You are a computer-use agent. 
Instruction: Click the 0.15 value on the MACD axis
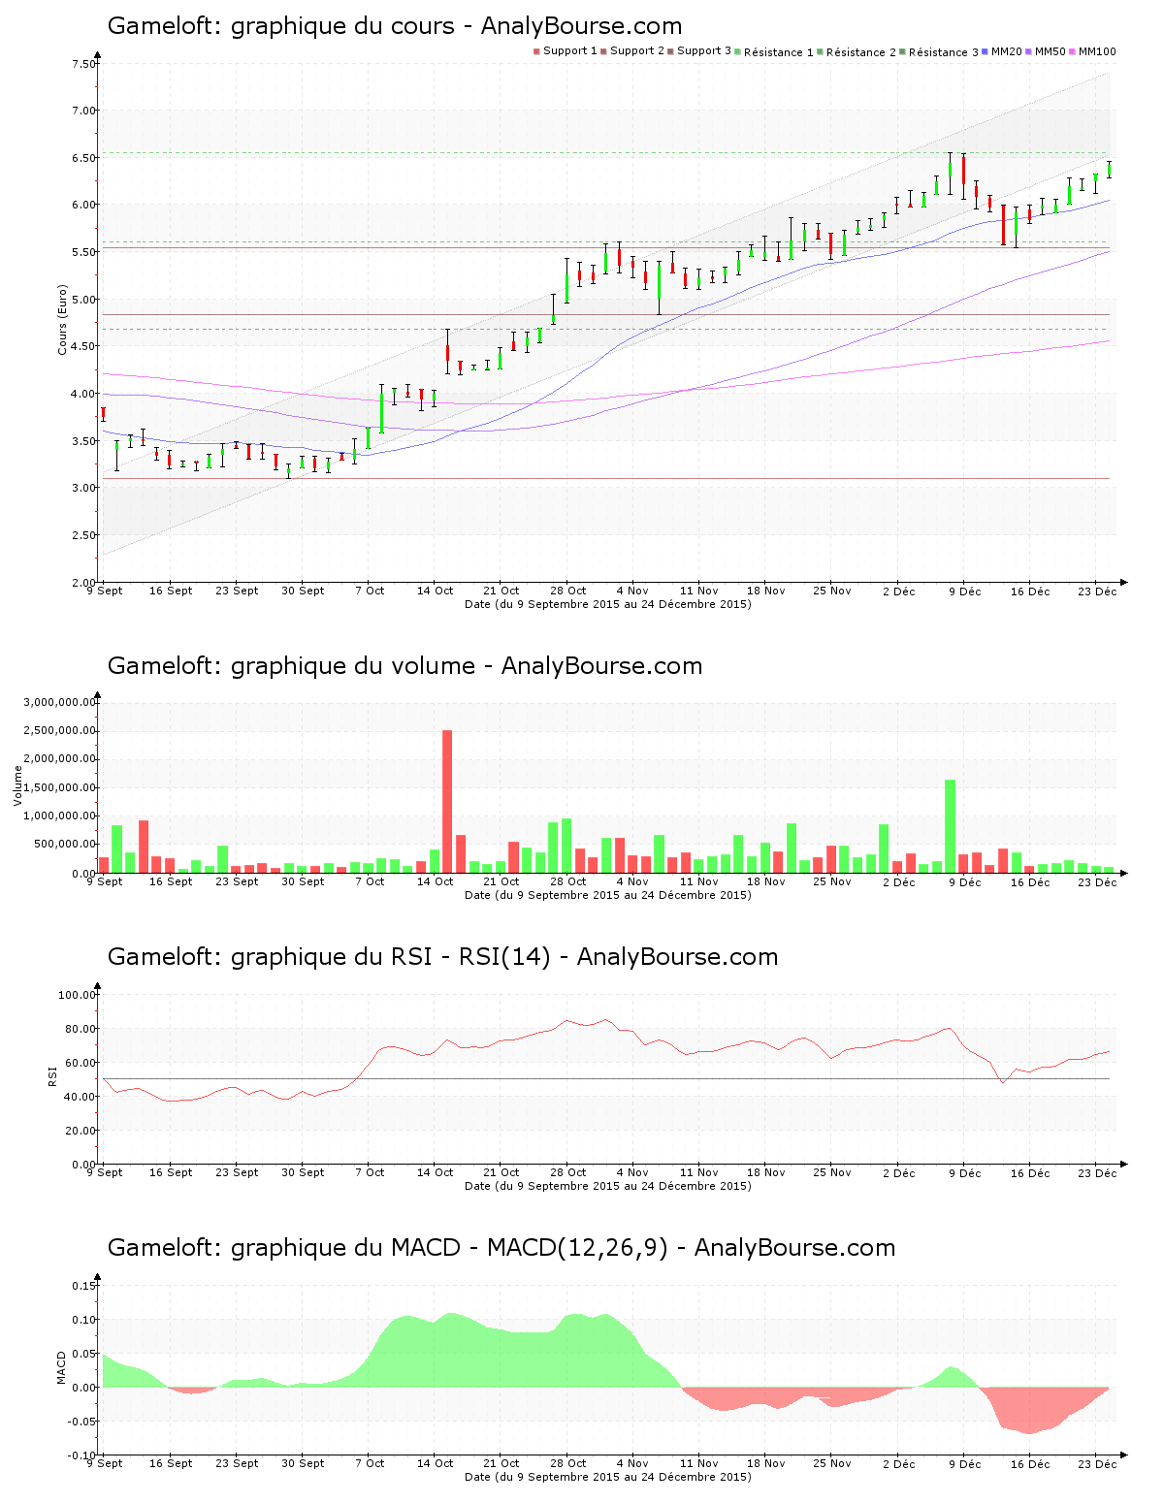pyautogui.click(x=83, y=1286)
